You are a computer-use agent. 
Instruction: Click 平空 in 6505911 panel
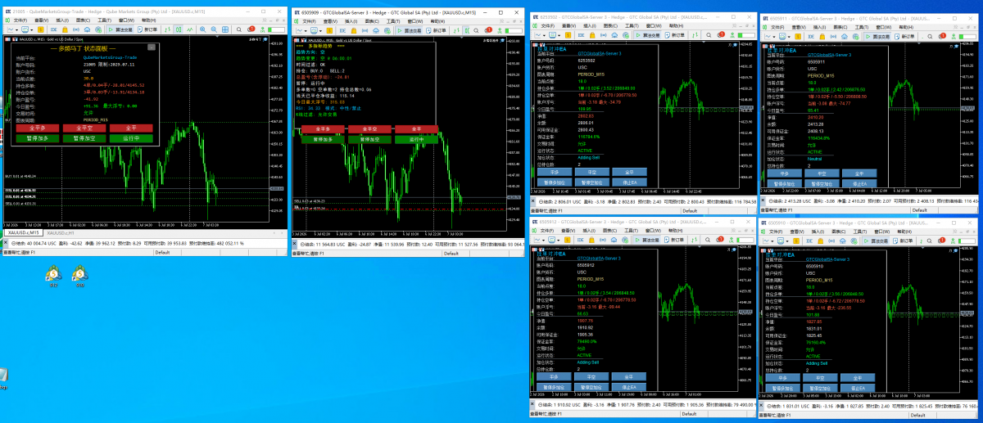point(821,174)
